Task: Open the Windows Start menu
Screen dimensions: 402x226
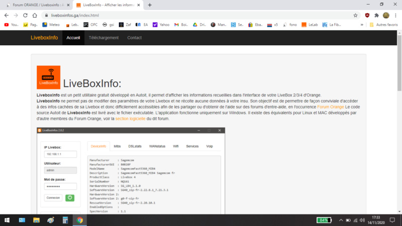Action: click(7, 220)
